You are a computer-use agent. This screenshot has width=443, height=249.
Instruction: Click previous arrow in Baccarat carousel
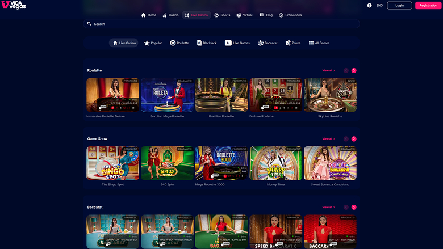click(346, 207)
